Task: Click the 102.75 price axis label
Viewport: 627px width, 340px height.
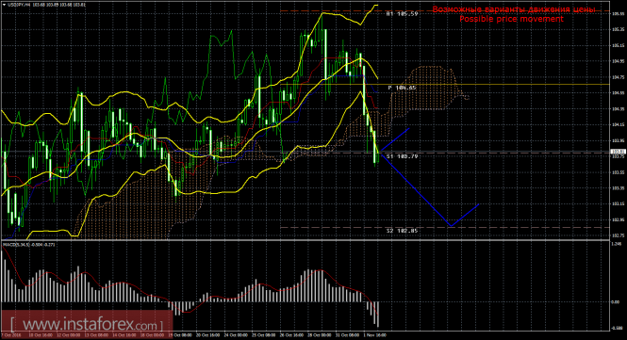Action: [618, 235]
